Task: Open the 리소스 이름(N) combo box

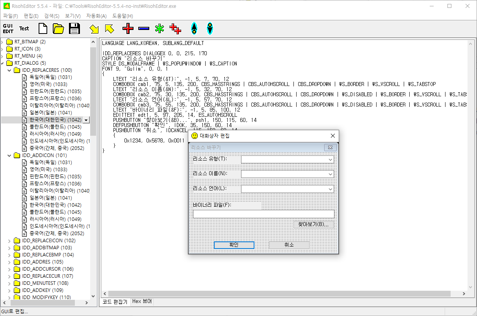Action: [288, 174]
